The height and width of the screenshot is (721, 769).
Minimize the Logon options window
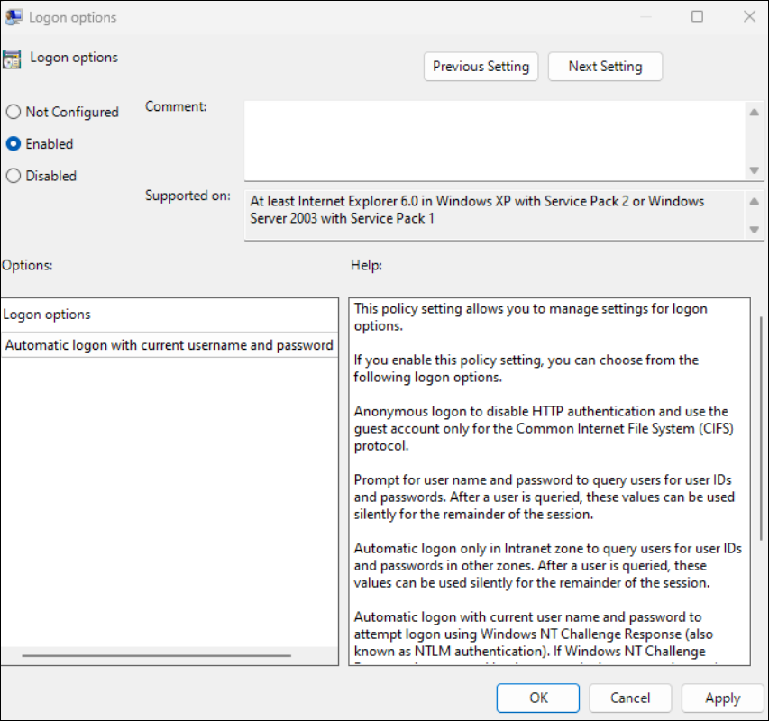644,16
